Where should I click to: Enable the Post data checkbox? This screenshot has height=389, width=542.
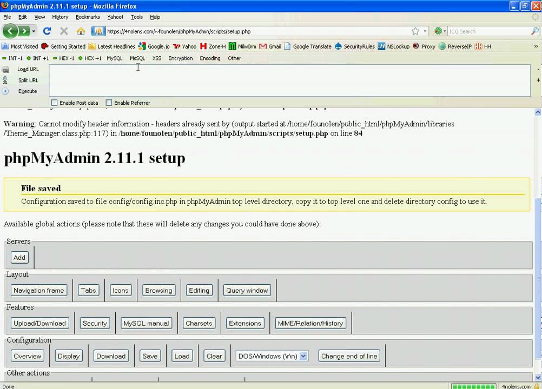tap(54, 103)
